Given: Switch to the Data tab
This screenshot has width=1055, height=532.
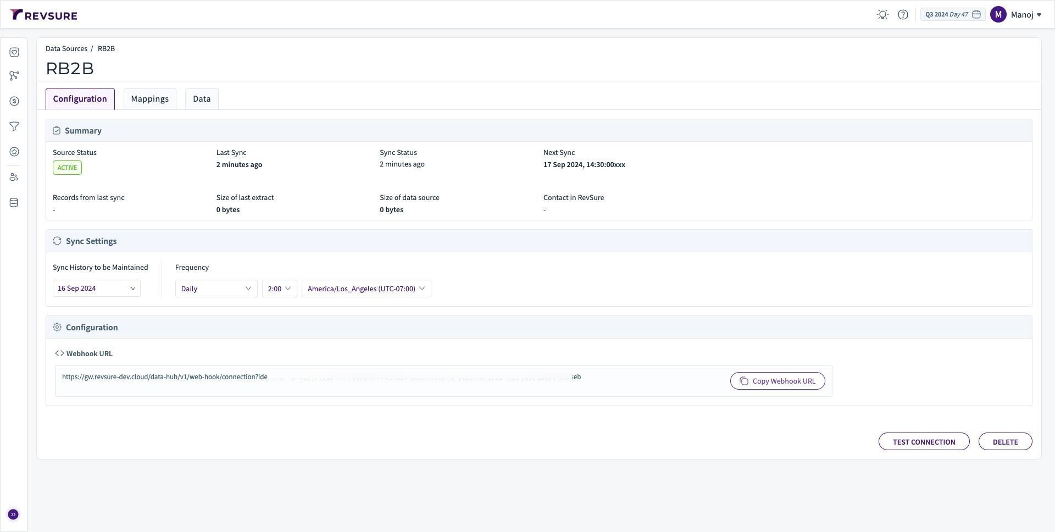Looking at the screenshot, I should pyautogui.click(x=202, y=99).
